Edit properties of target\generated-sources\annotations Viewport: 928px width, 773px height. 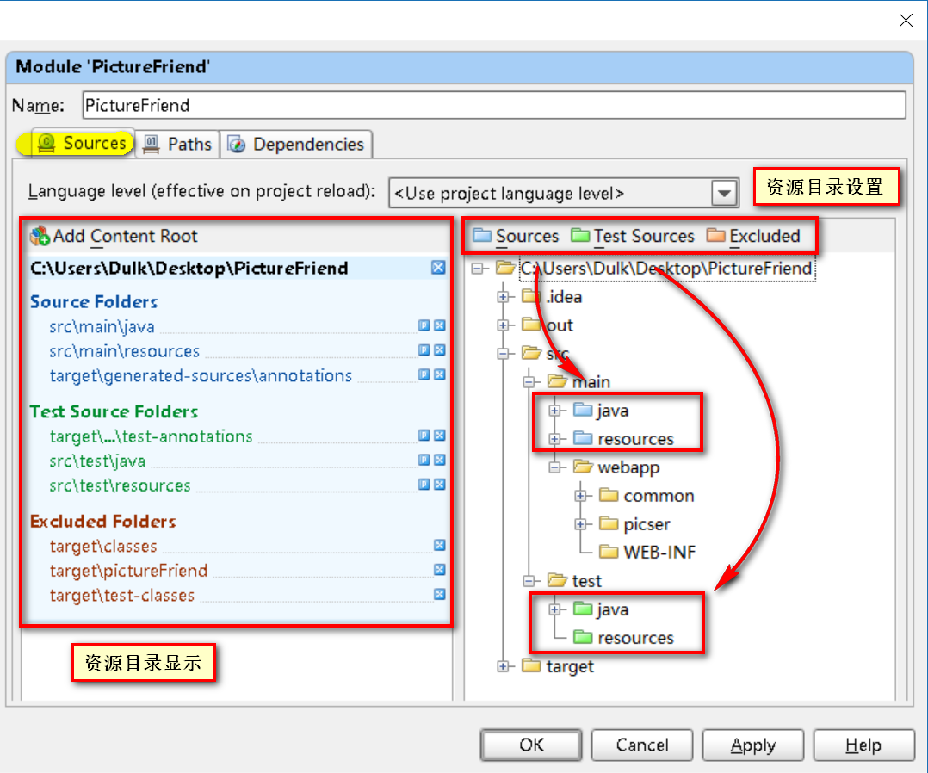point(424,374)
